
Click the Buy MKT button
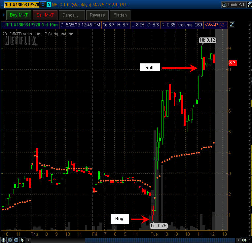[x=18, y=15]
